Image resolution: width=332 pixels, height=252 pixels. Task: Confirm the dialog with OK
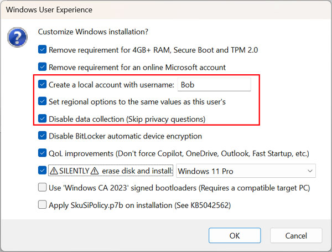(235, 235)
